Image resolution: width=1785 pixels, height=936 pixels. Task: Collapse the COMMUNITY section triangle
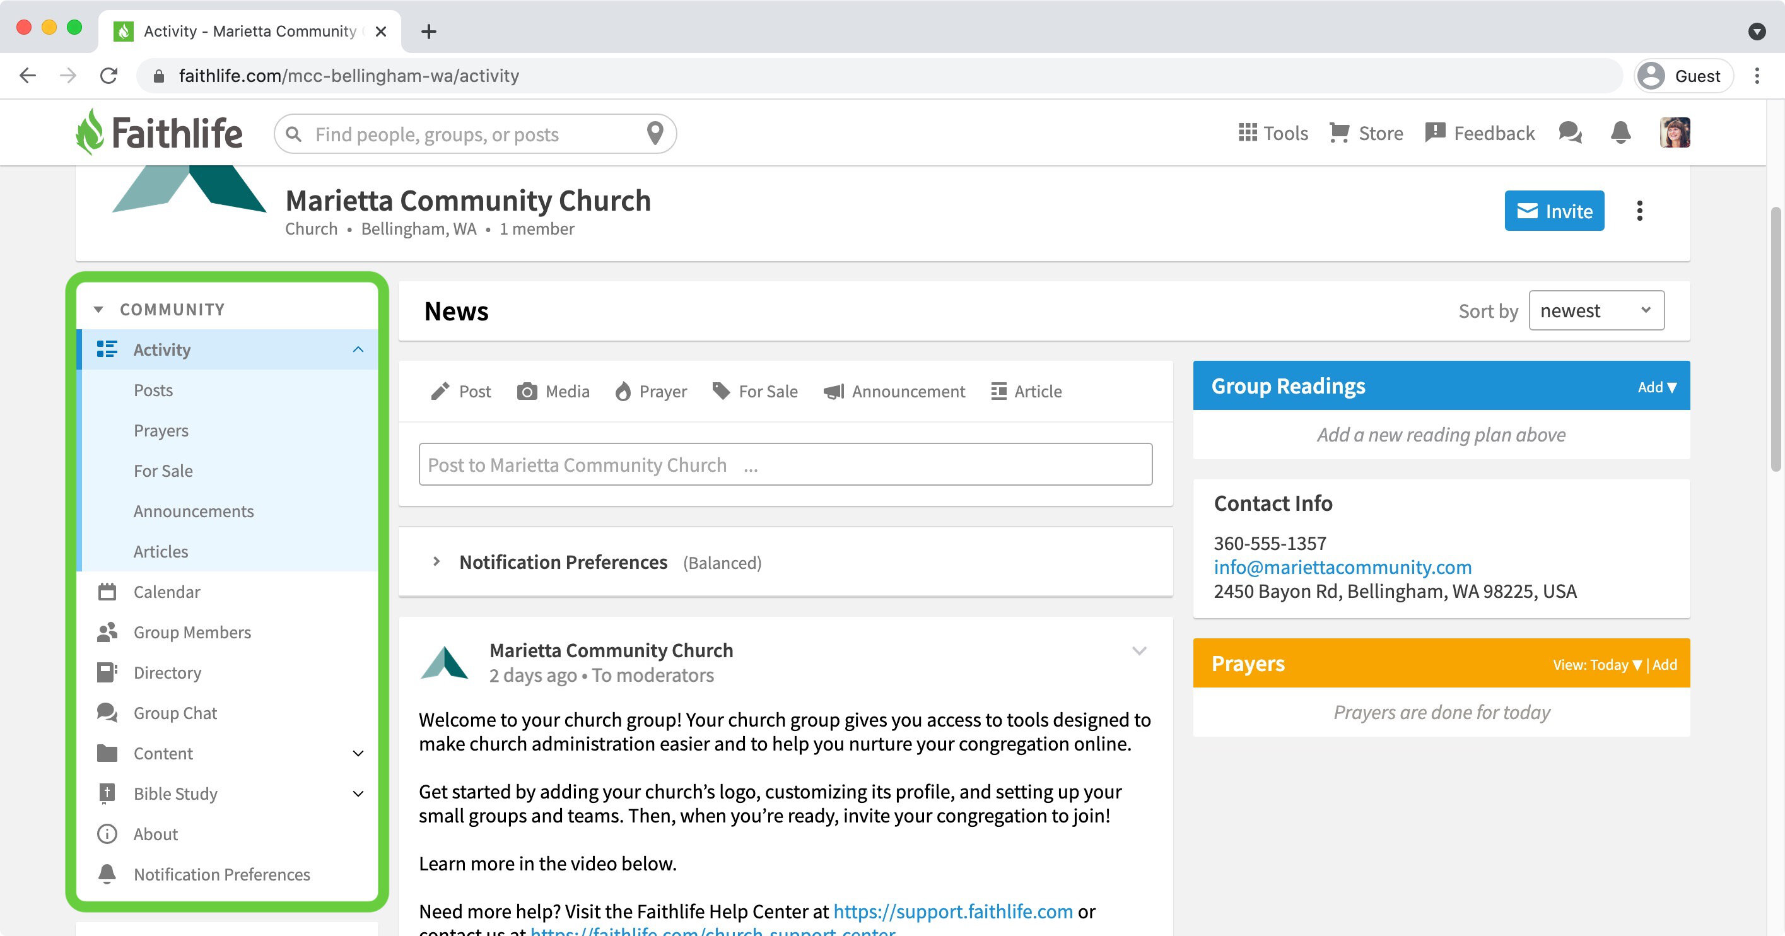(x=98, y=310)
